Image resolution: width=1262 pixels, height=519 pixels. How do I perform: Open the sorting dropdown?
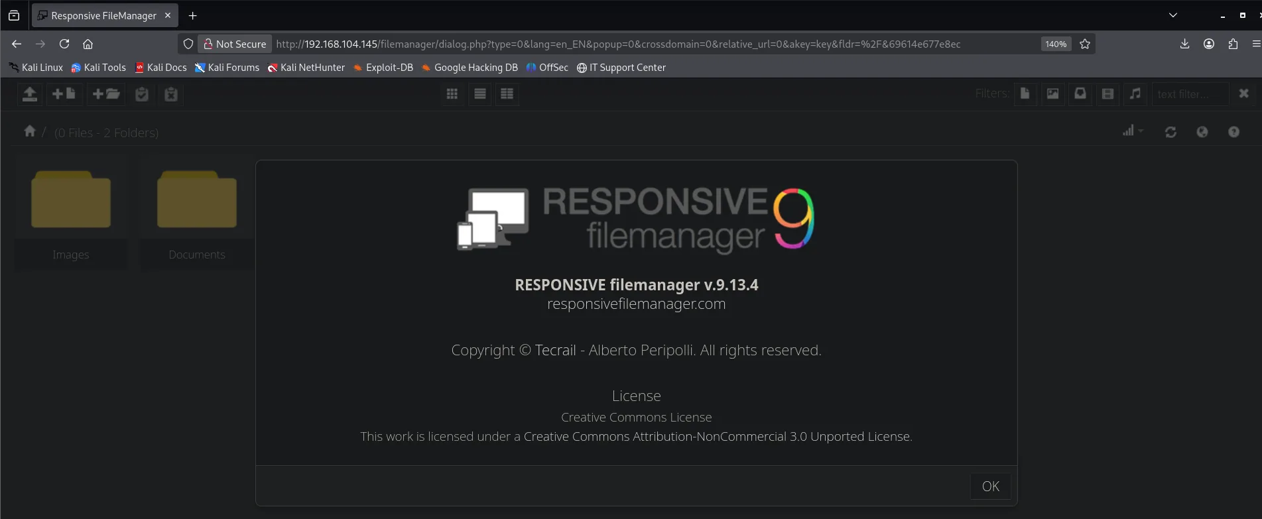pos(1132,131)
